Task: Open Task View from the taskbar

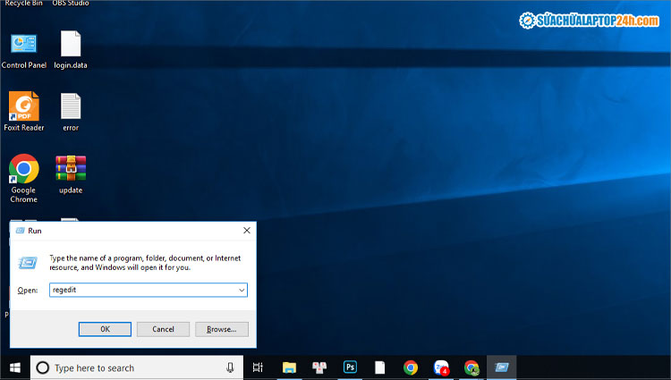Action: (x=258, y=367)
